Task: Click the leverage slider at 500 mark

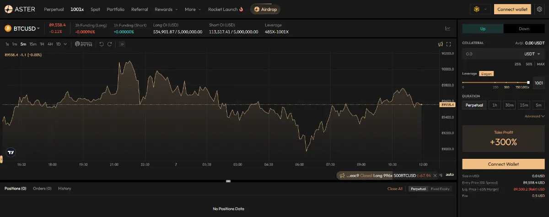Action: click(x=506, y=82)
